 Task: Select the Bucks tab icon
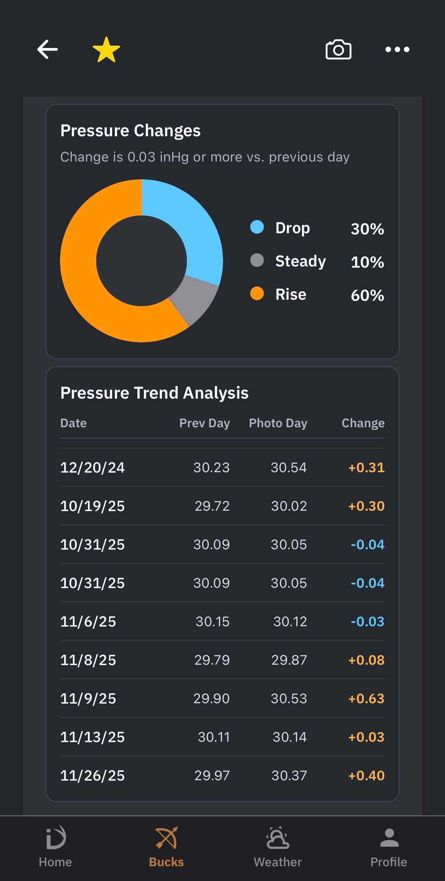point(166,838)
